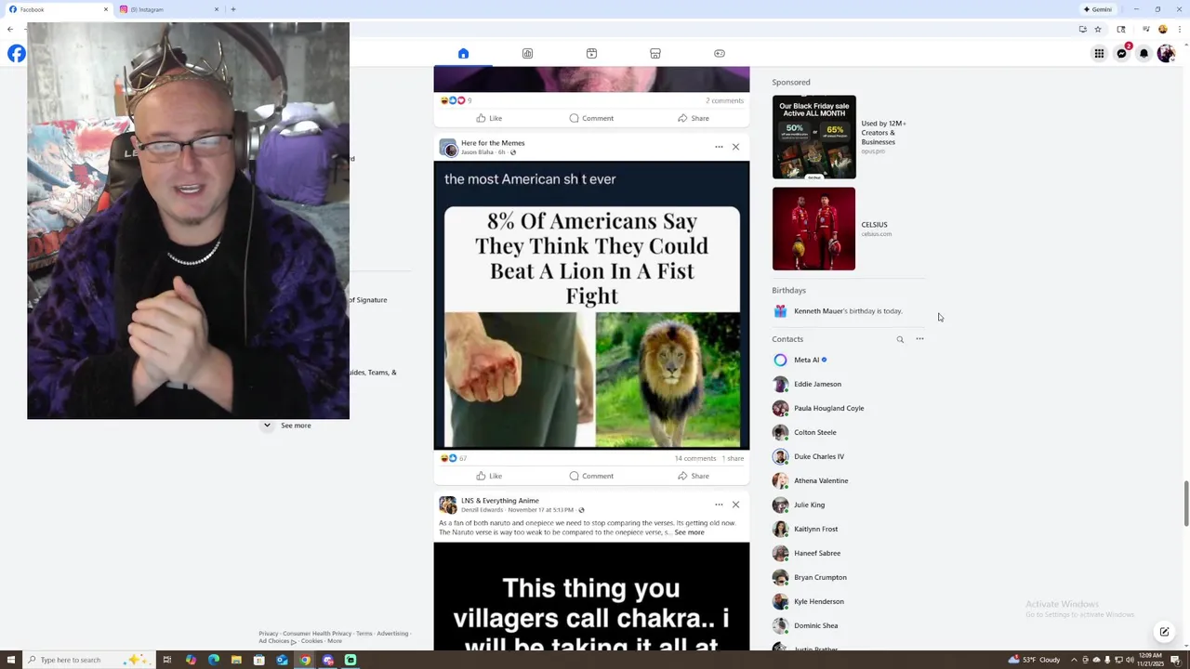Expand left sidebar with See more
1190x669 pixels.
[x=296, y=426]
